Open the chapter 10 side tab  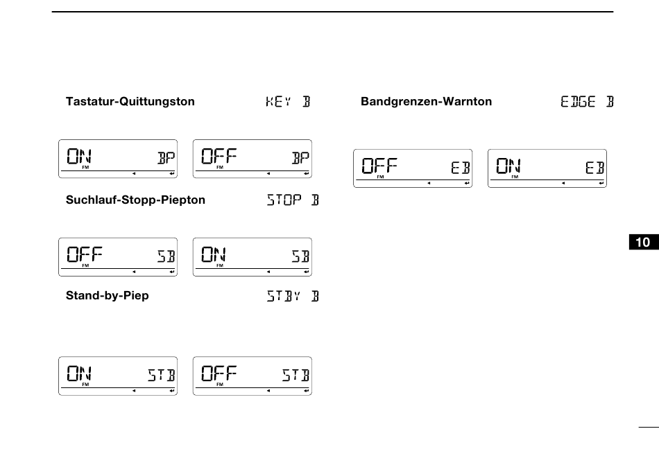[x=644, y=242]
